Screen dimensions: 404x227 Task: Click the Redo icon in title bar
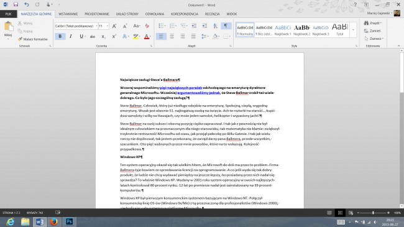[37, 4]
